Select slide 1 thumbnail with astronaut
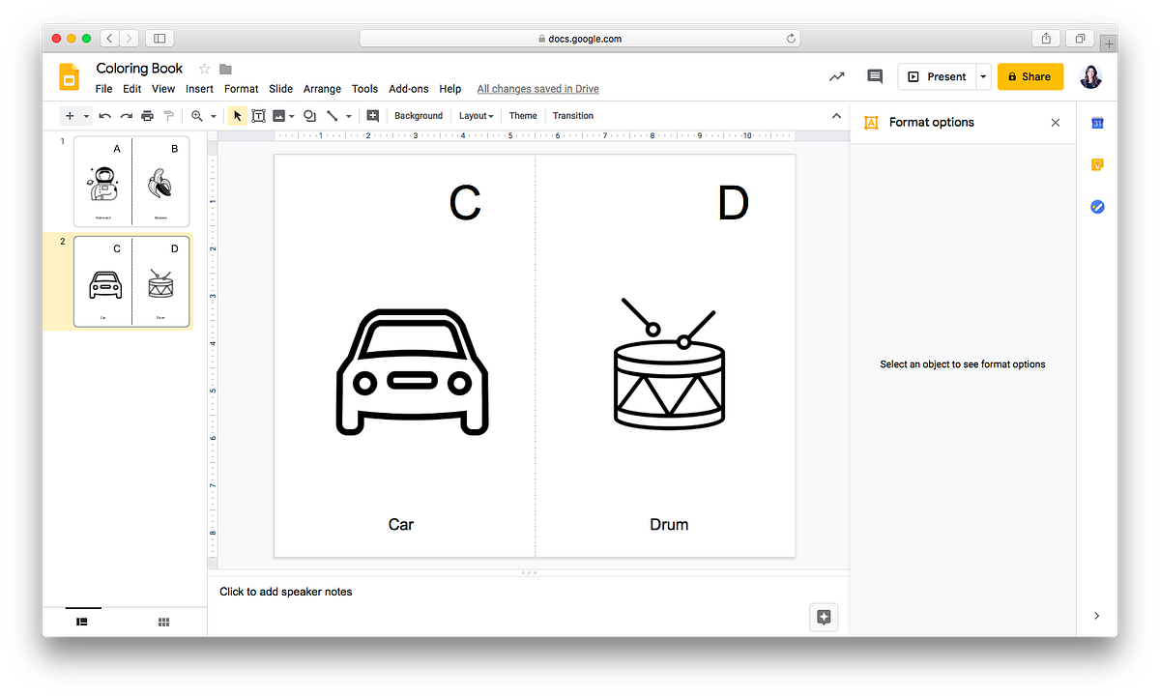Viewport: 1160px width, 697px height. [131, 182]
